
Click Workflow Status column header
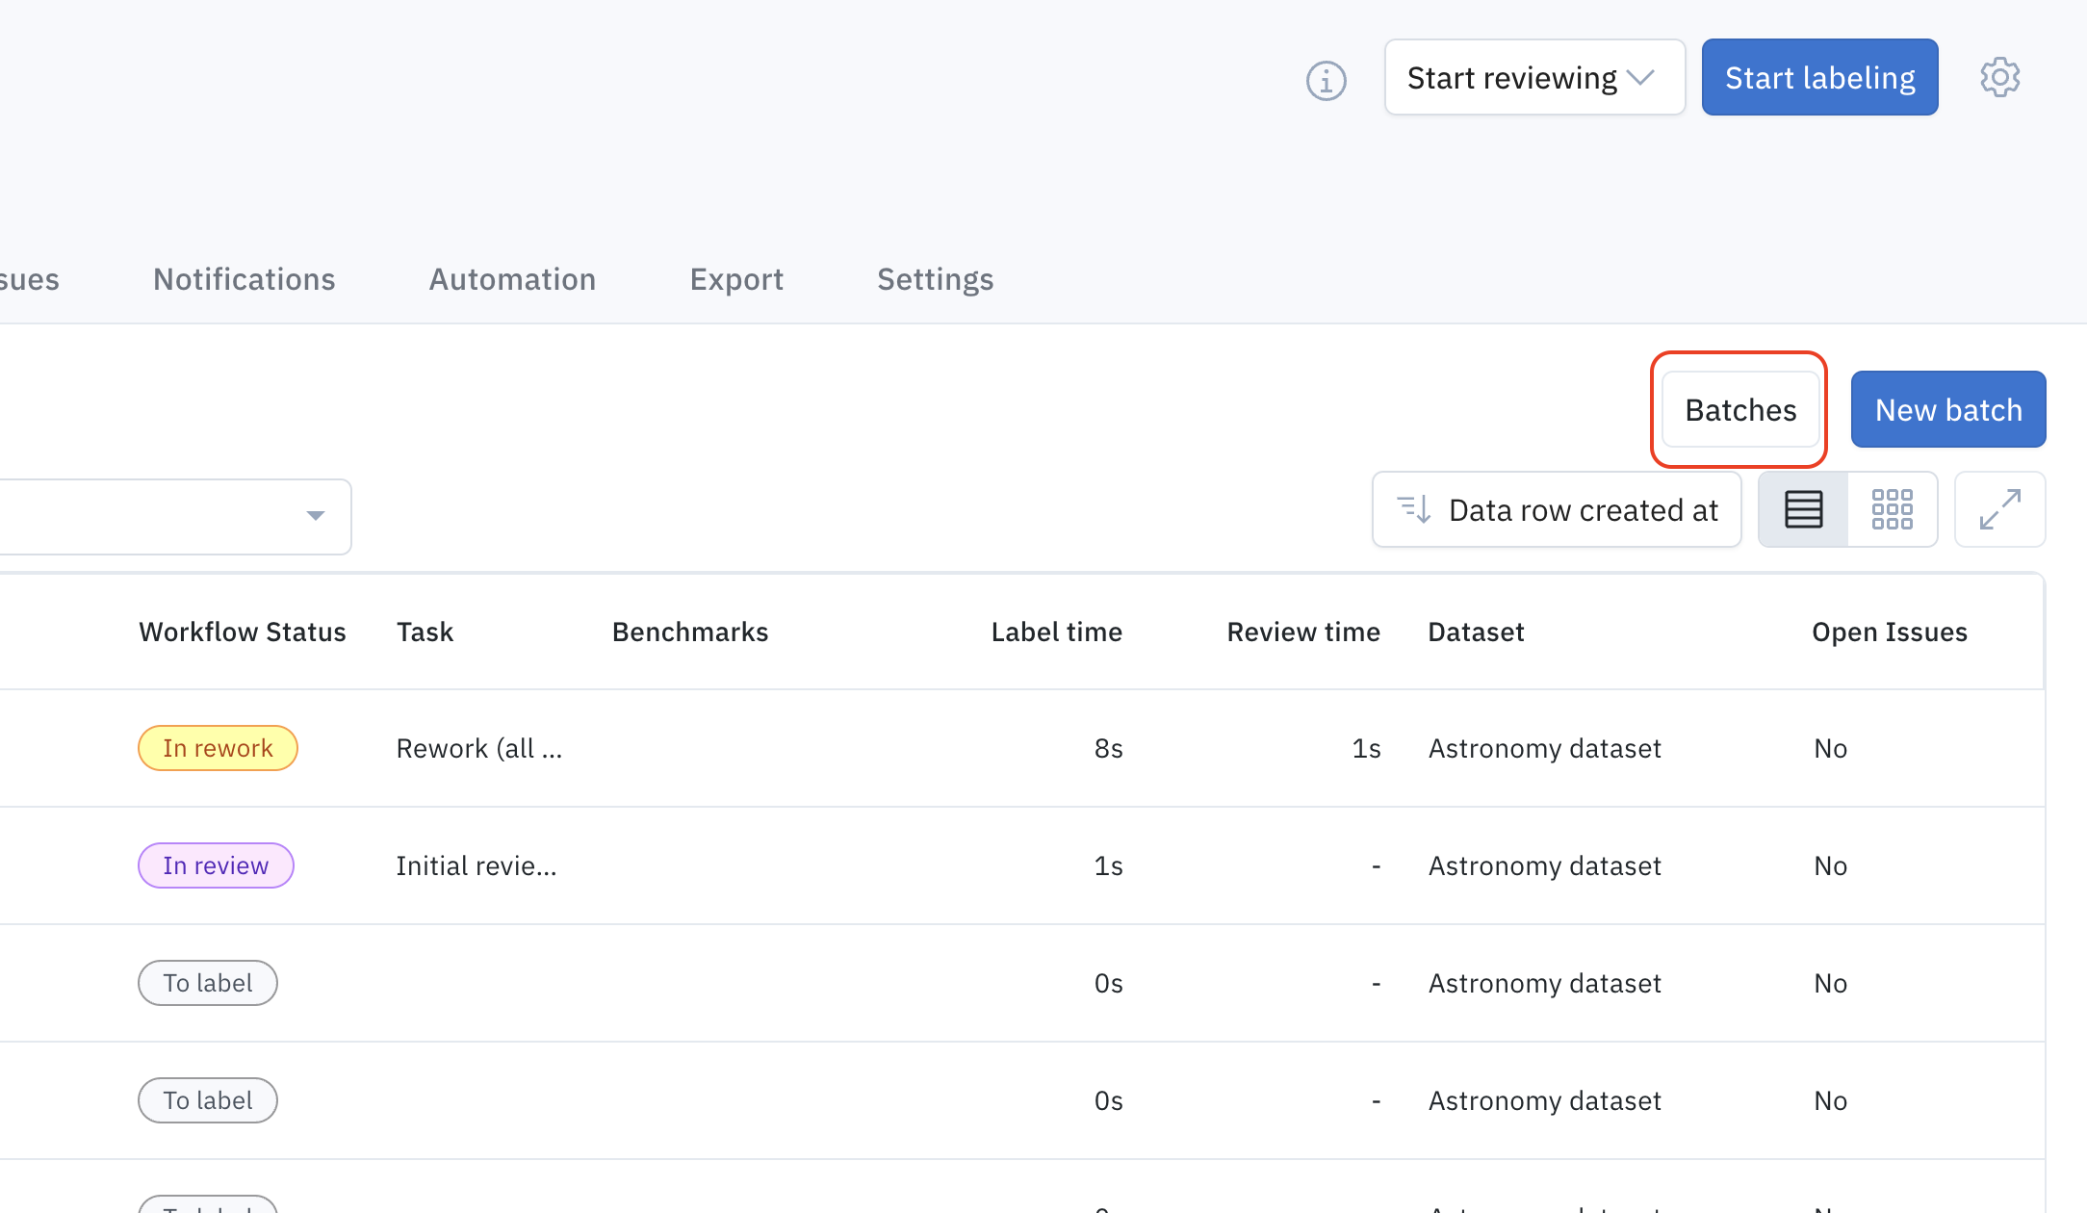(x=242, y=632)
